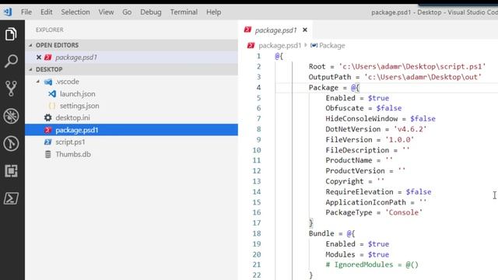Click the OutputPath value on line 3

tap(423, 77)
